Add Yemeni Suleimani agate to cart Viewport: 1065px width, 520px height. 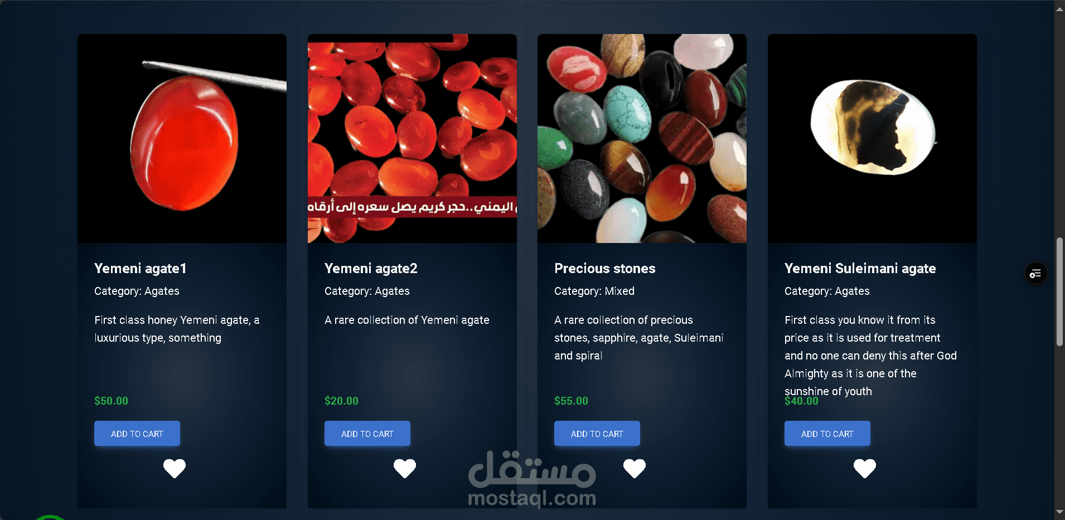[x=827, y=434]
